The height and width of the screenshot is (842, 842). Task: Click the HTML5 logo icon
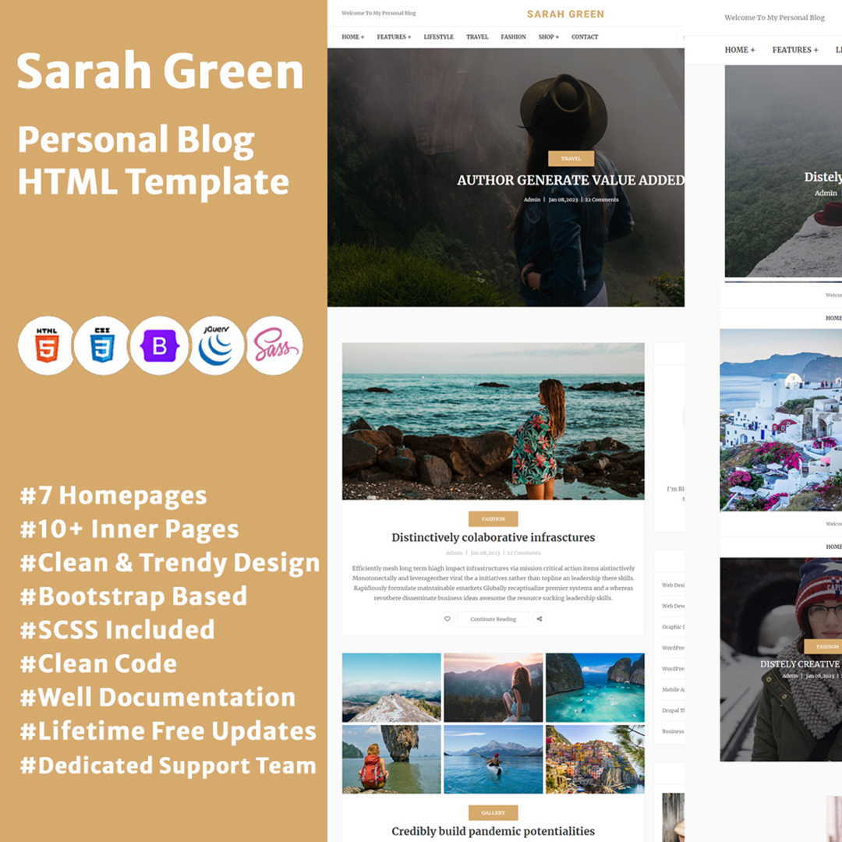click(x=46, y=346)
